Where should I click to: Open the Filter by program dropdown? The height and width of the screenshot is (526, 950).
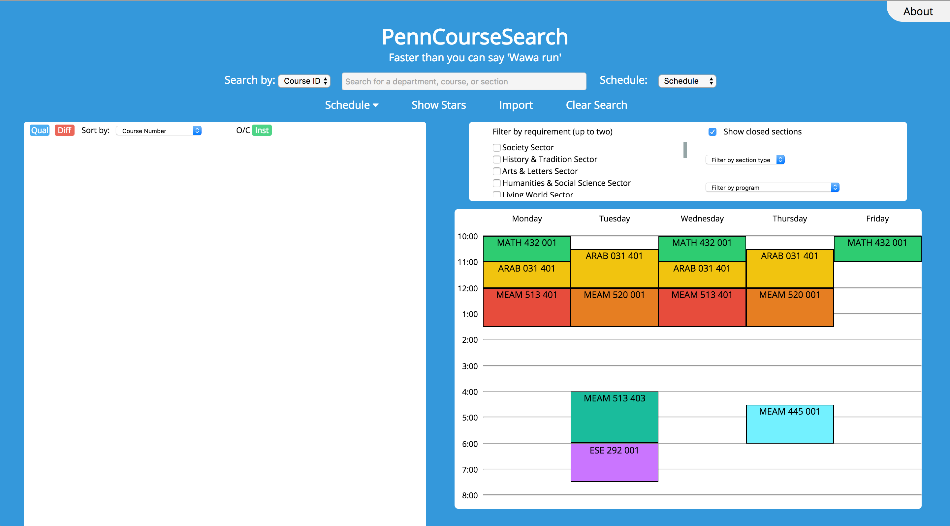[x=772, y=188]
